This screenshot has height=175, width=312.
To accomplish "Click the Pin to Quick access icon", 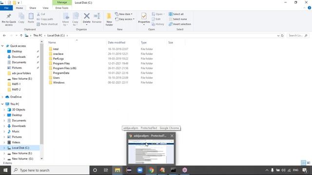I will pos(9,19).
